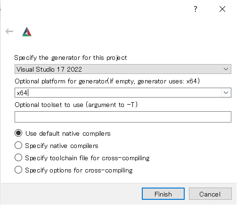Click the Specify the generator label
This screenshot has width=237, height=205.
pos(71,58)
